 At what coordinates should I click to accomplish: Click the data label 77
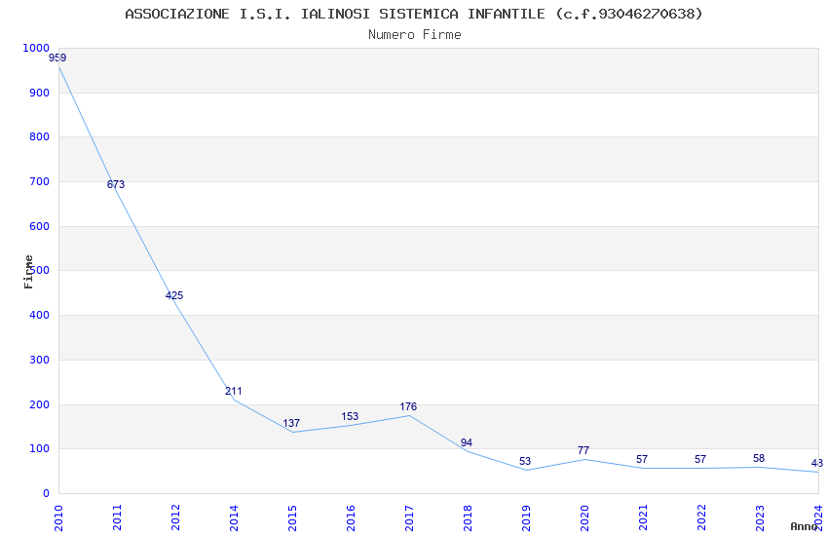(583, 450)
